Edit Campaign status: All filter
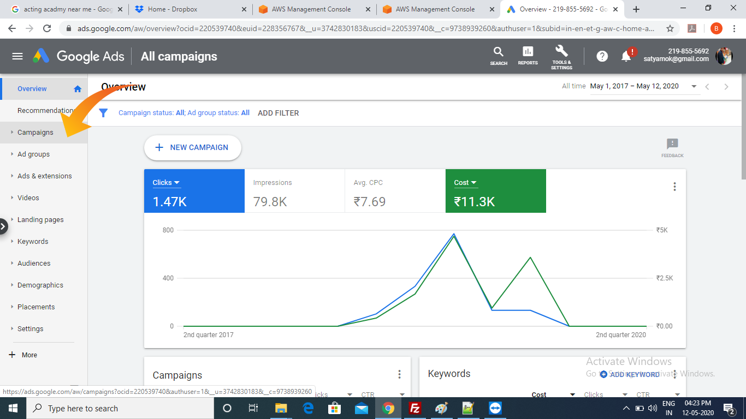 pos(151,113)
